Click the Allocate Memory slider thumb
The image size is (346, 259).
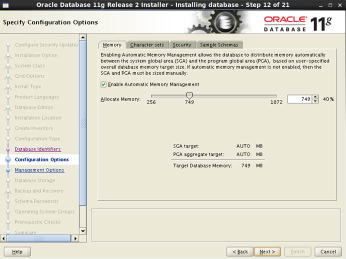(x=189, y=95)
